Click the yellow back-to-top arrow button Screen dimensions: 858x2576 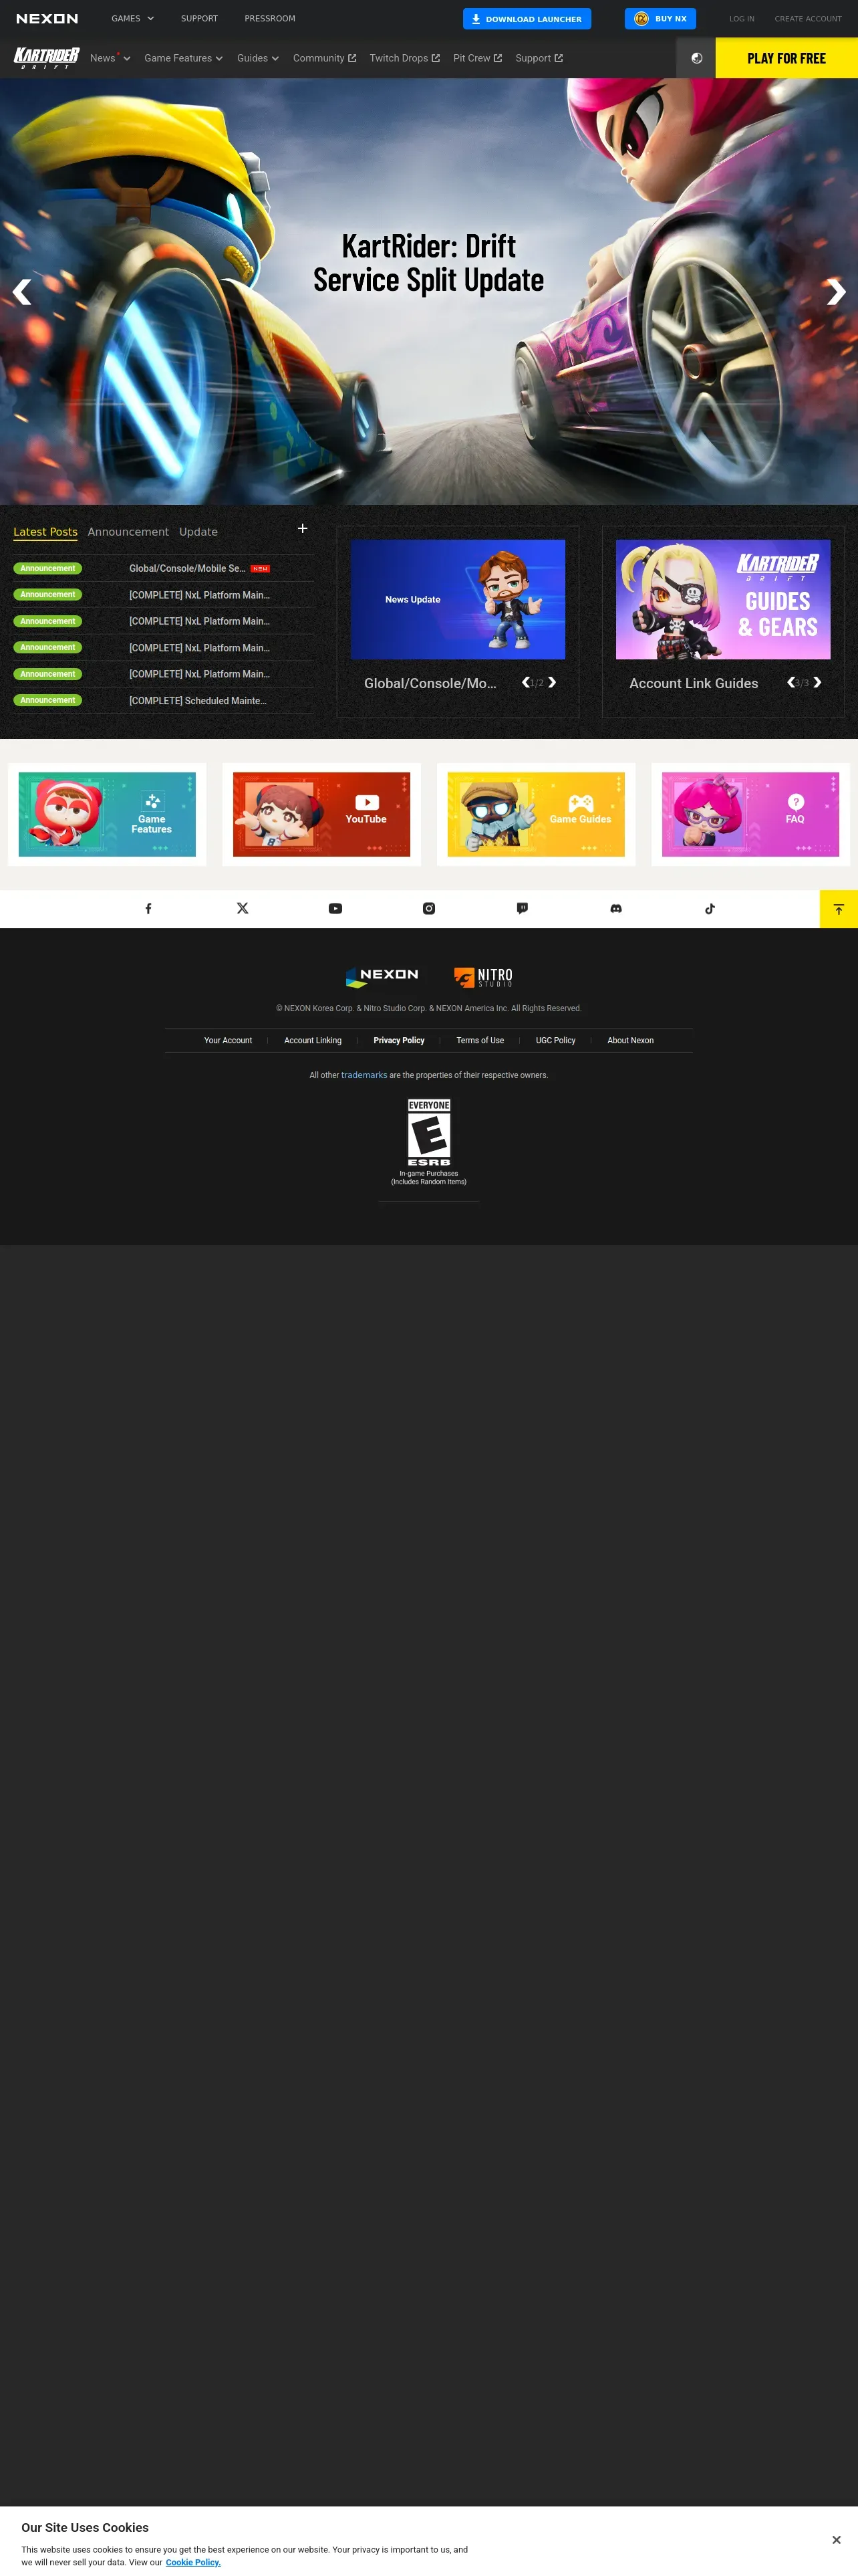pyautogui.click(x=839, y=909)
